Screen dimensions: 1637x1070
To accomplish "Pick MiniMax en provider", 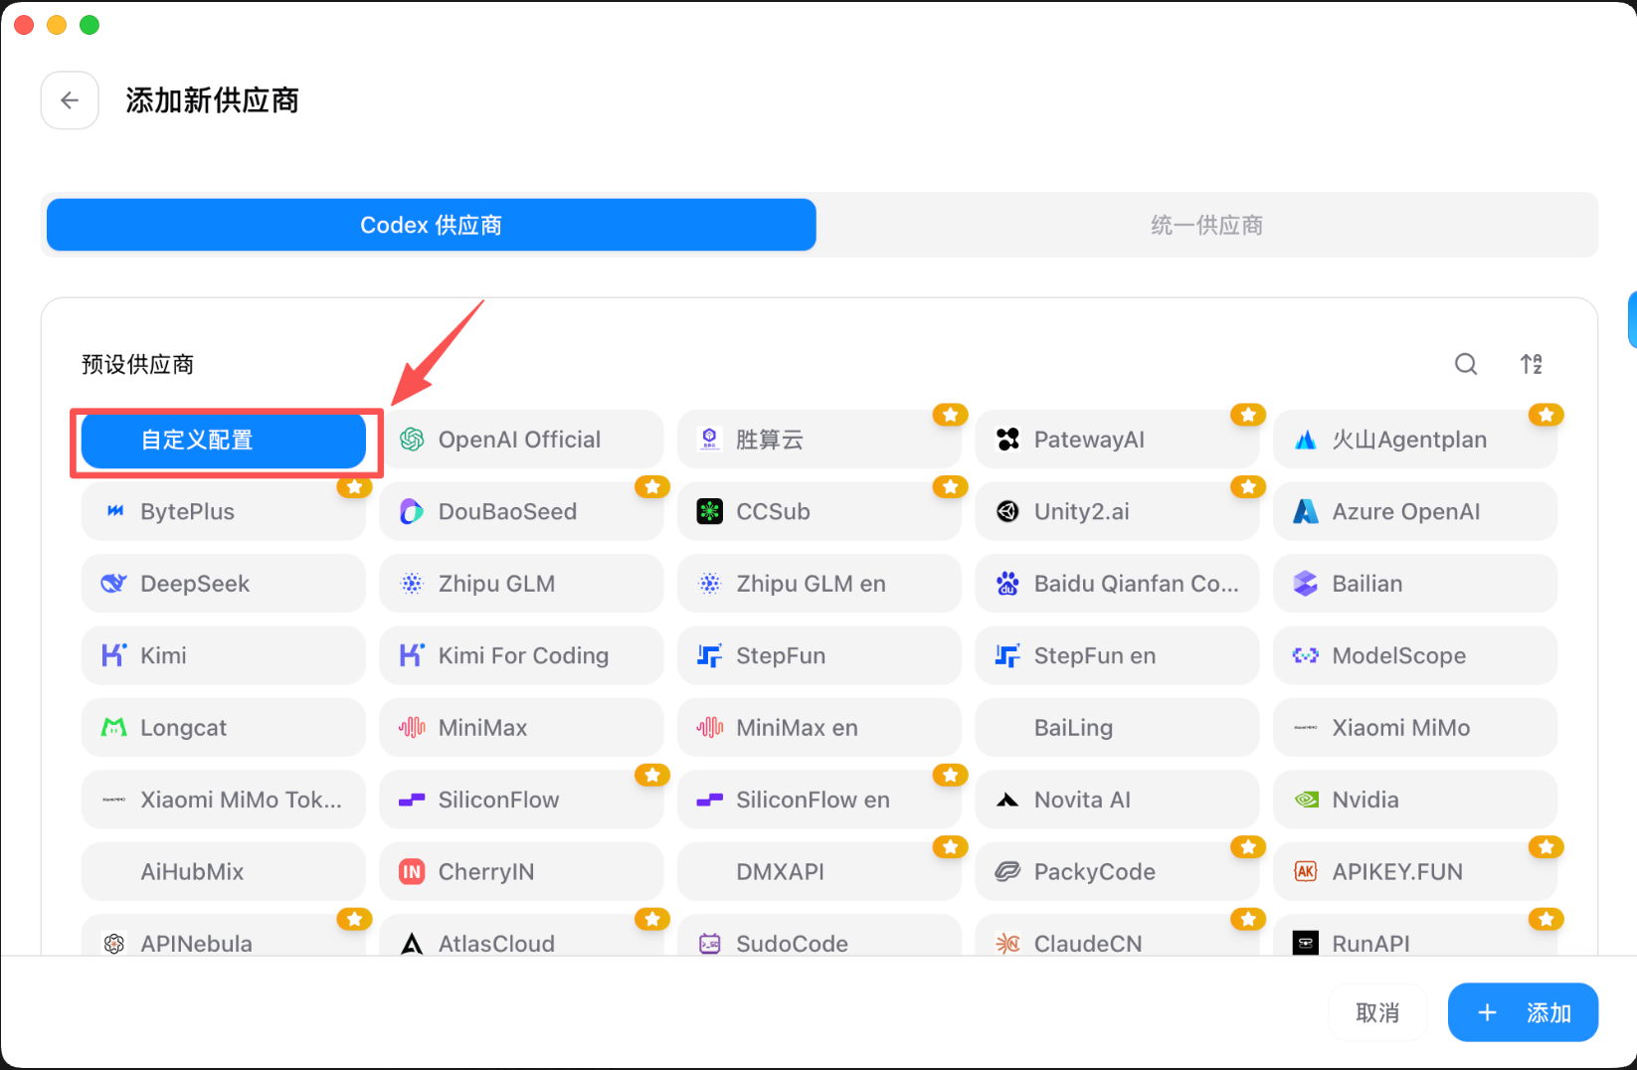I will [x=819, y=728].
